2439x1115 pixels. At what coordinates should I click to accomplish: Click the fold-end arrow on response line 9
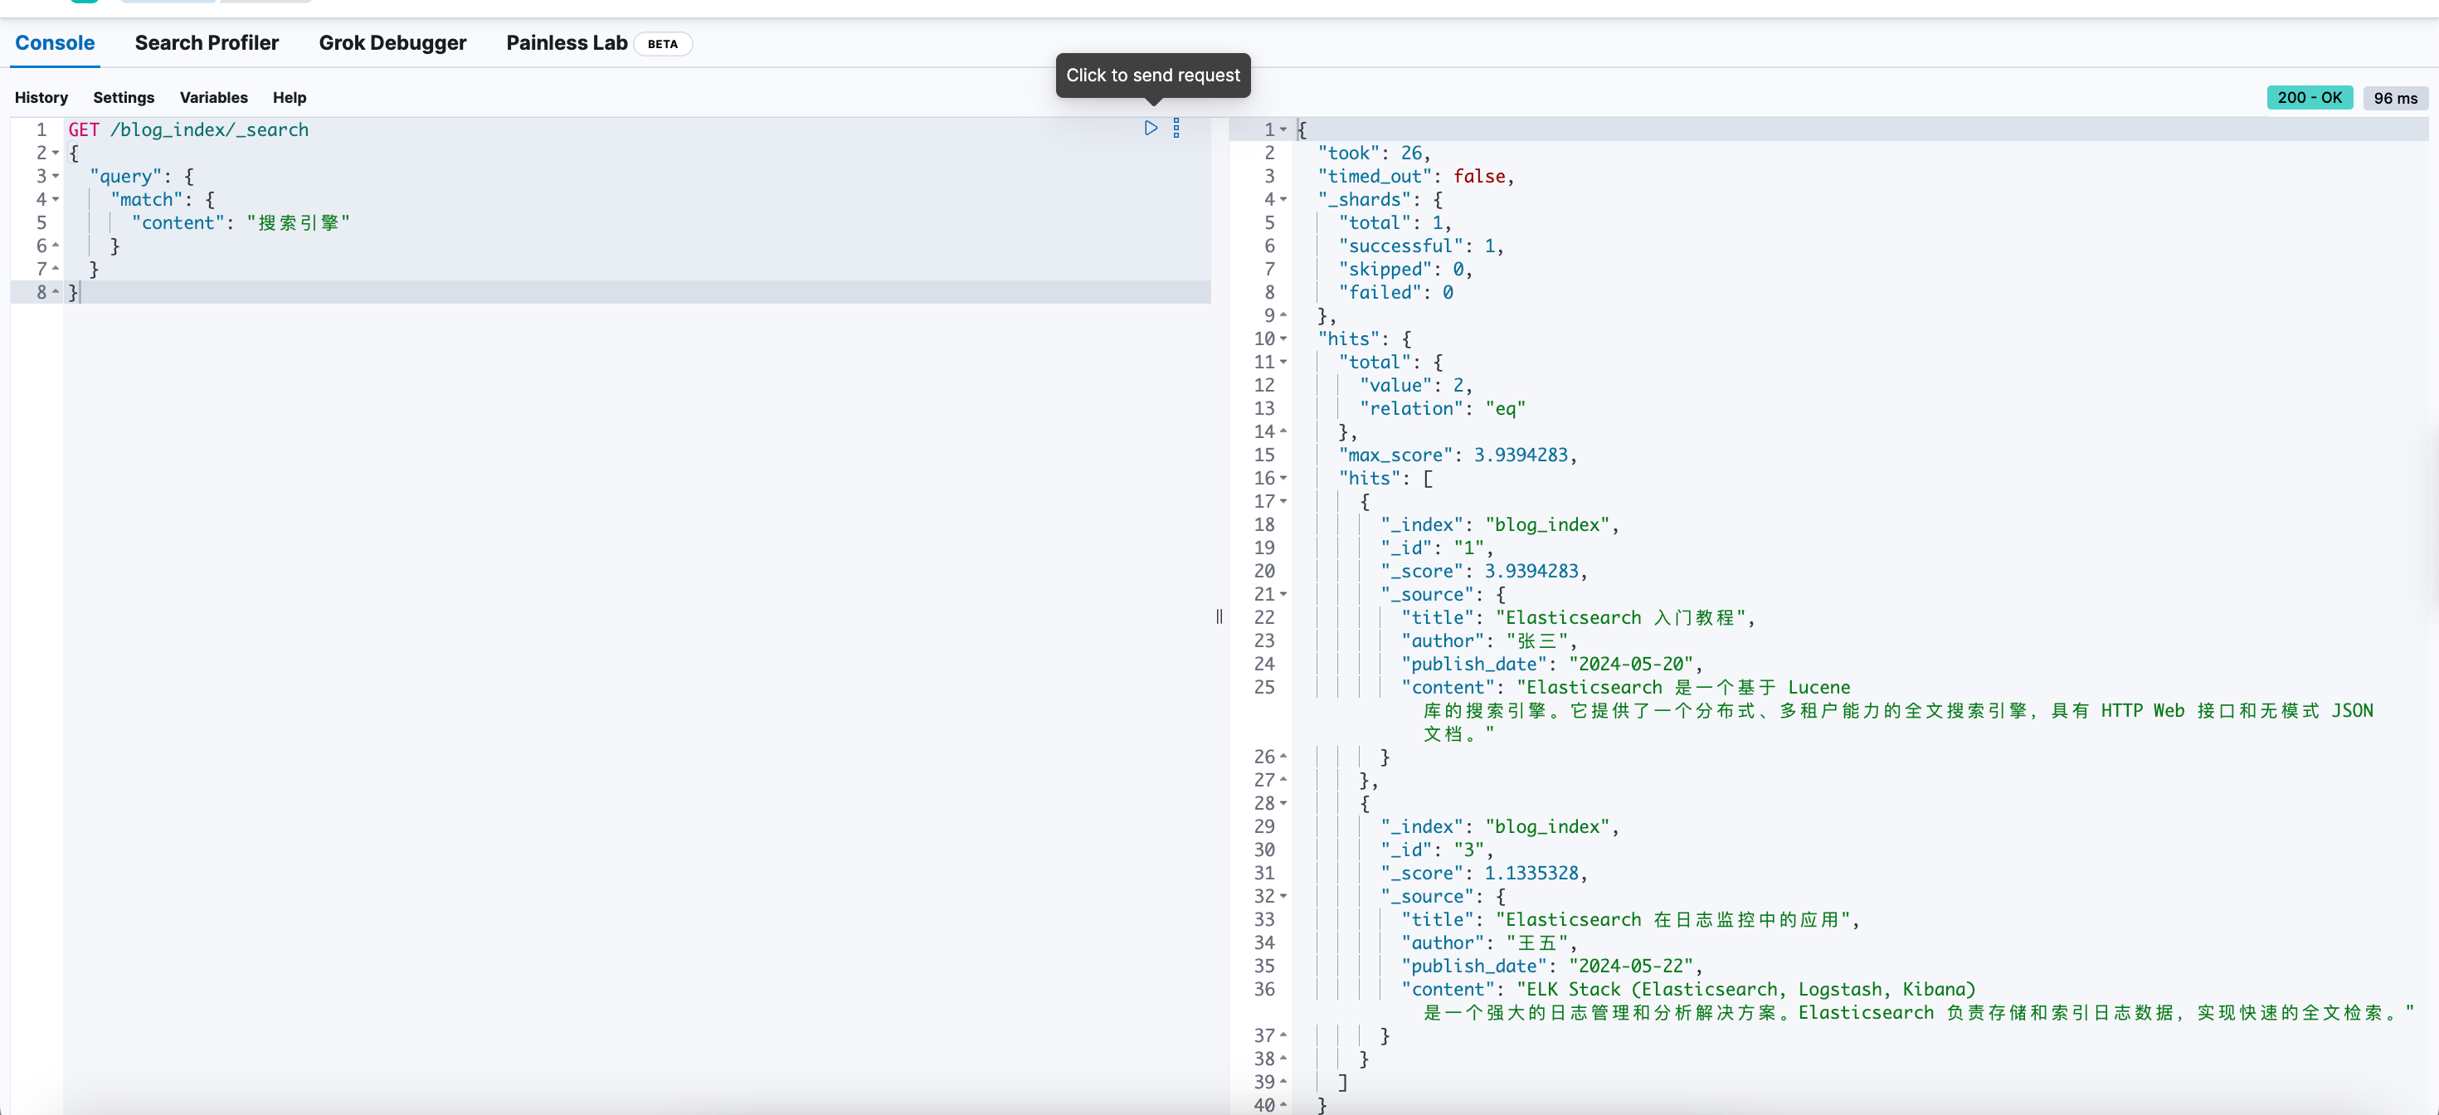[x=1283, y=315]
